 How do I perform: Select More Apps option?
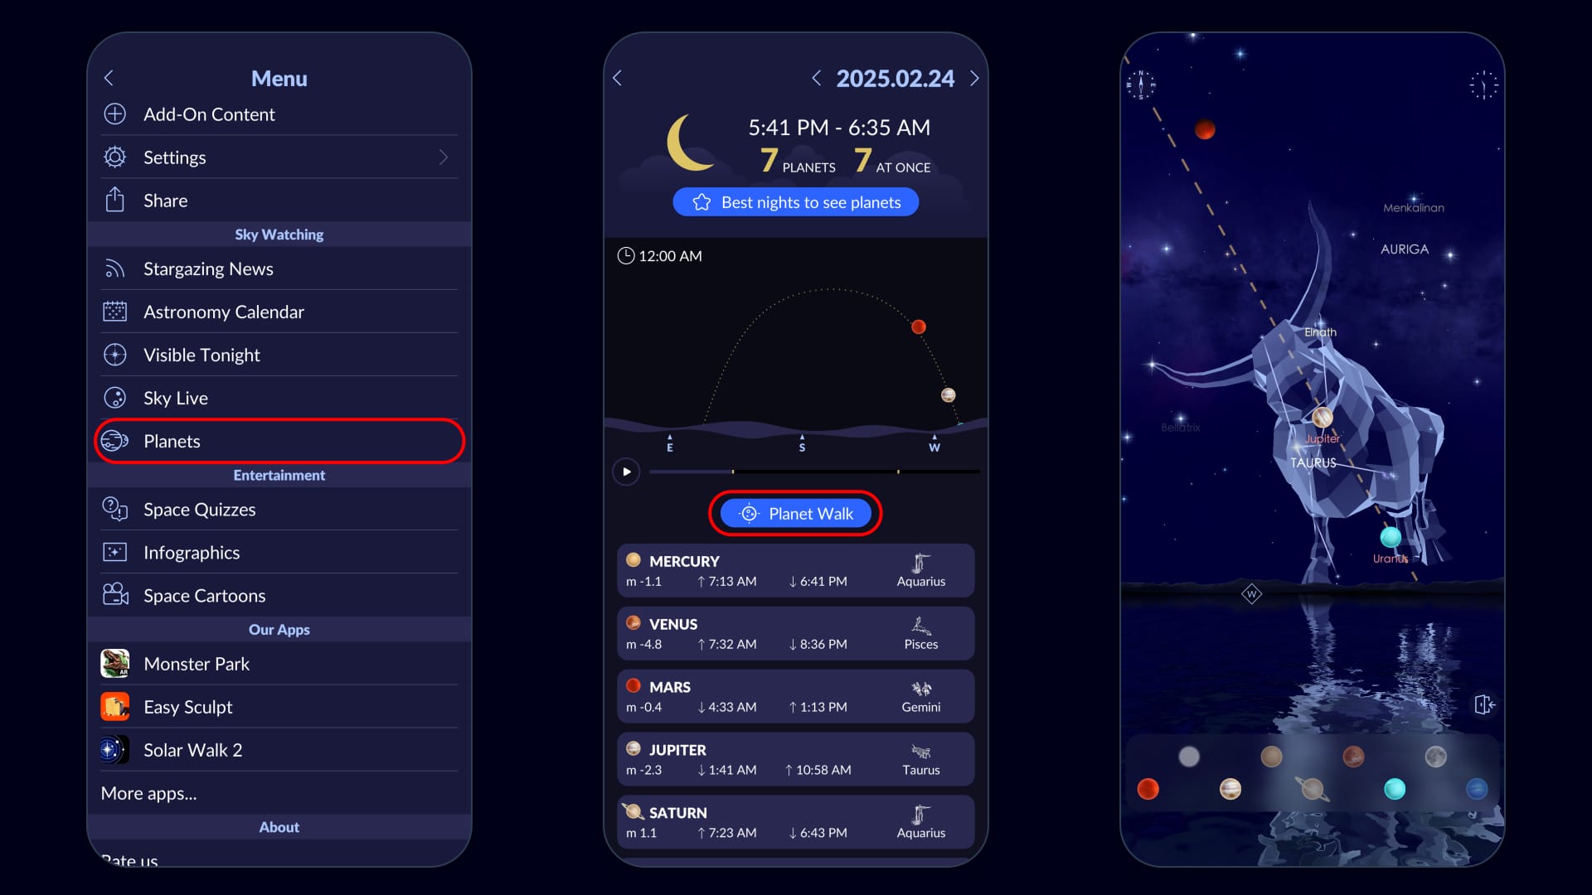(150, 791)
